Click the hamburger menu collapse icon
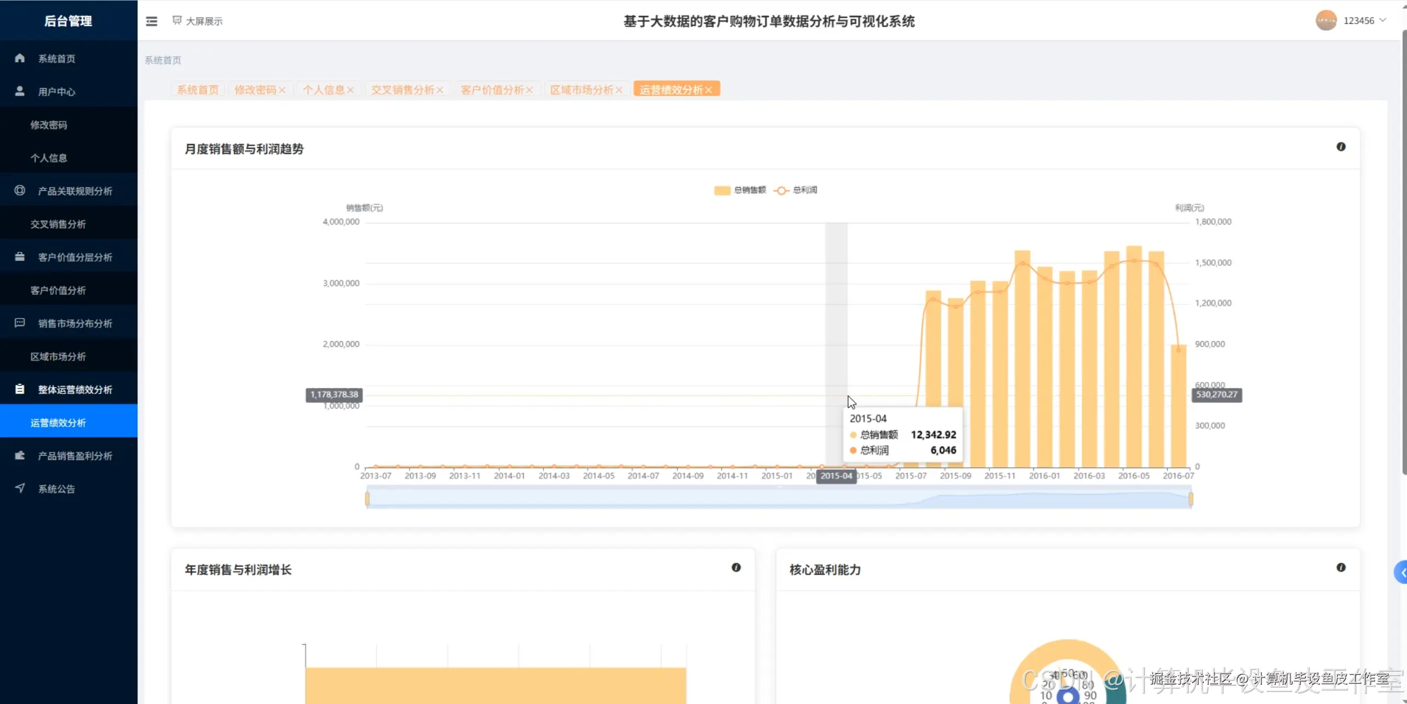This screenshot has width=1407, height=704. click(x=151, y=21)
